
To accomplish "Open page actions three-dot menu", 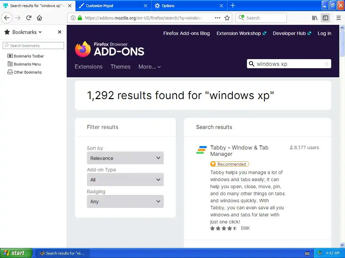I will tap(218, 18).
